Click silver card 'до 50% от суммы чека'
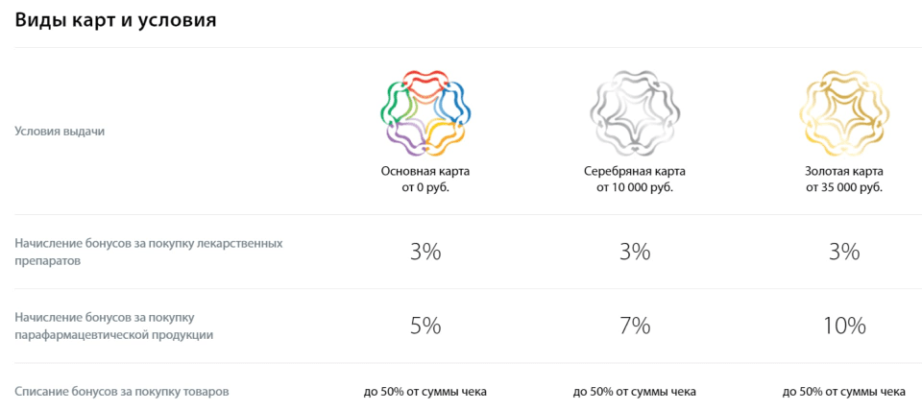This screenshot has width=922, height=411. pyautogui.click(x=634, y=391)
